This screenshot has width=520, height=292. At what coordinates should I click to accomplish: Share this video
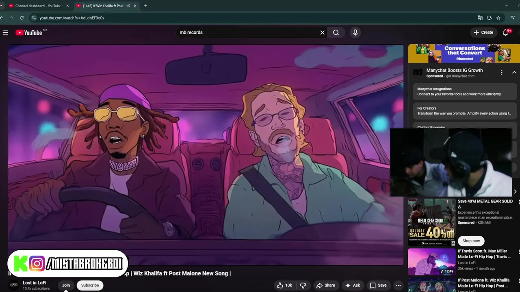(326, 286)
